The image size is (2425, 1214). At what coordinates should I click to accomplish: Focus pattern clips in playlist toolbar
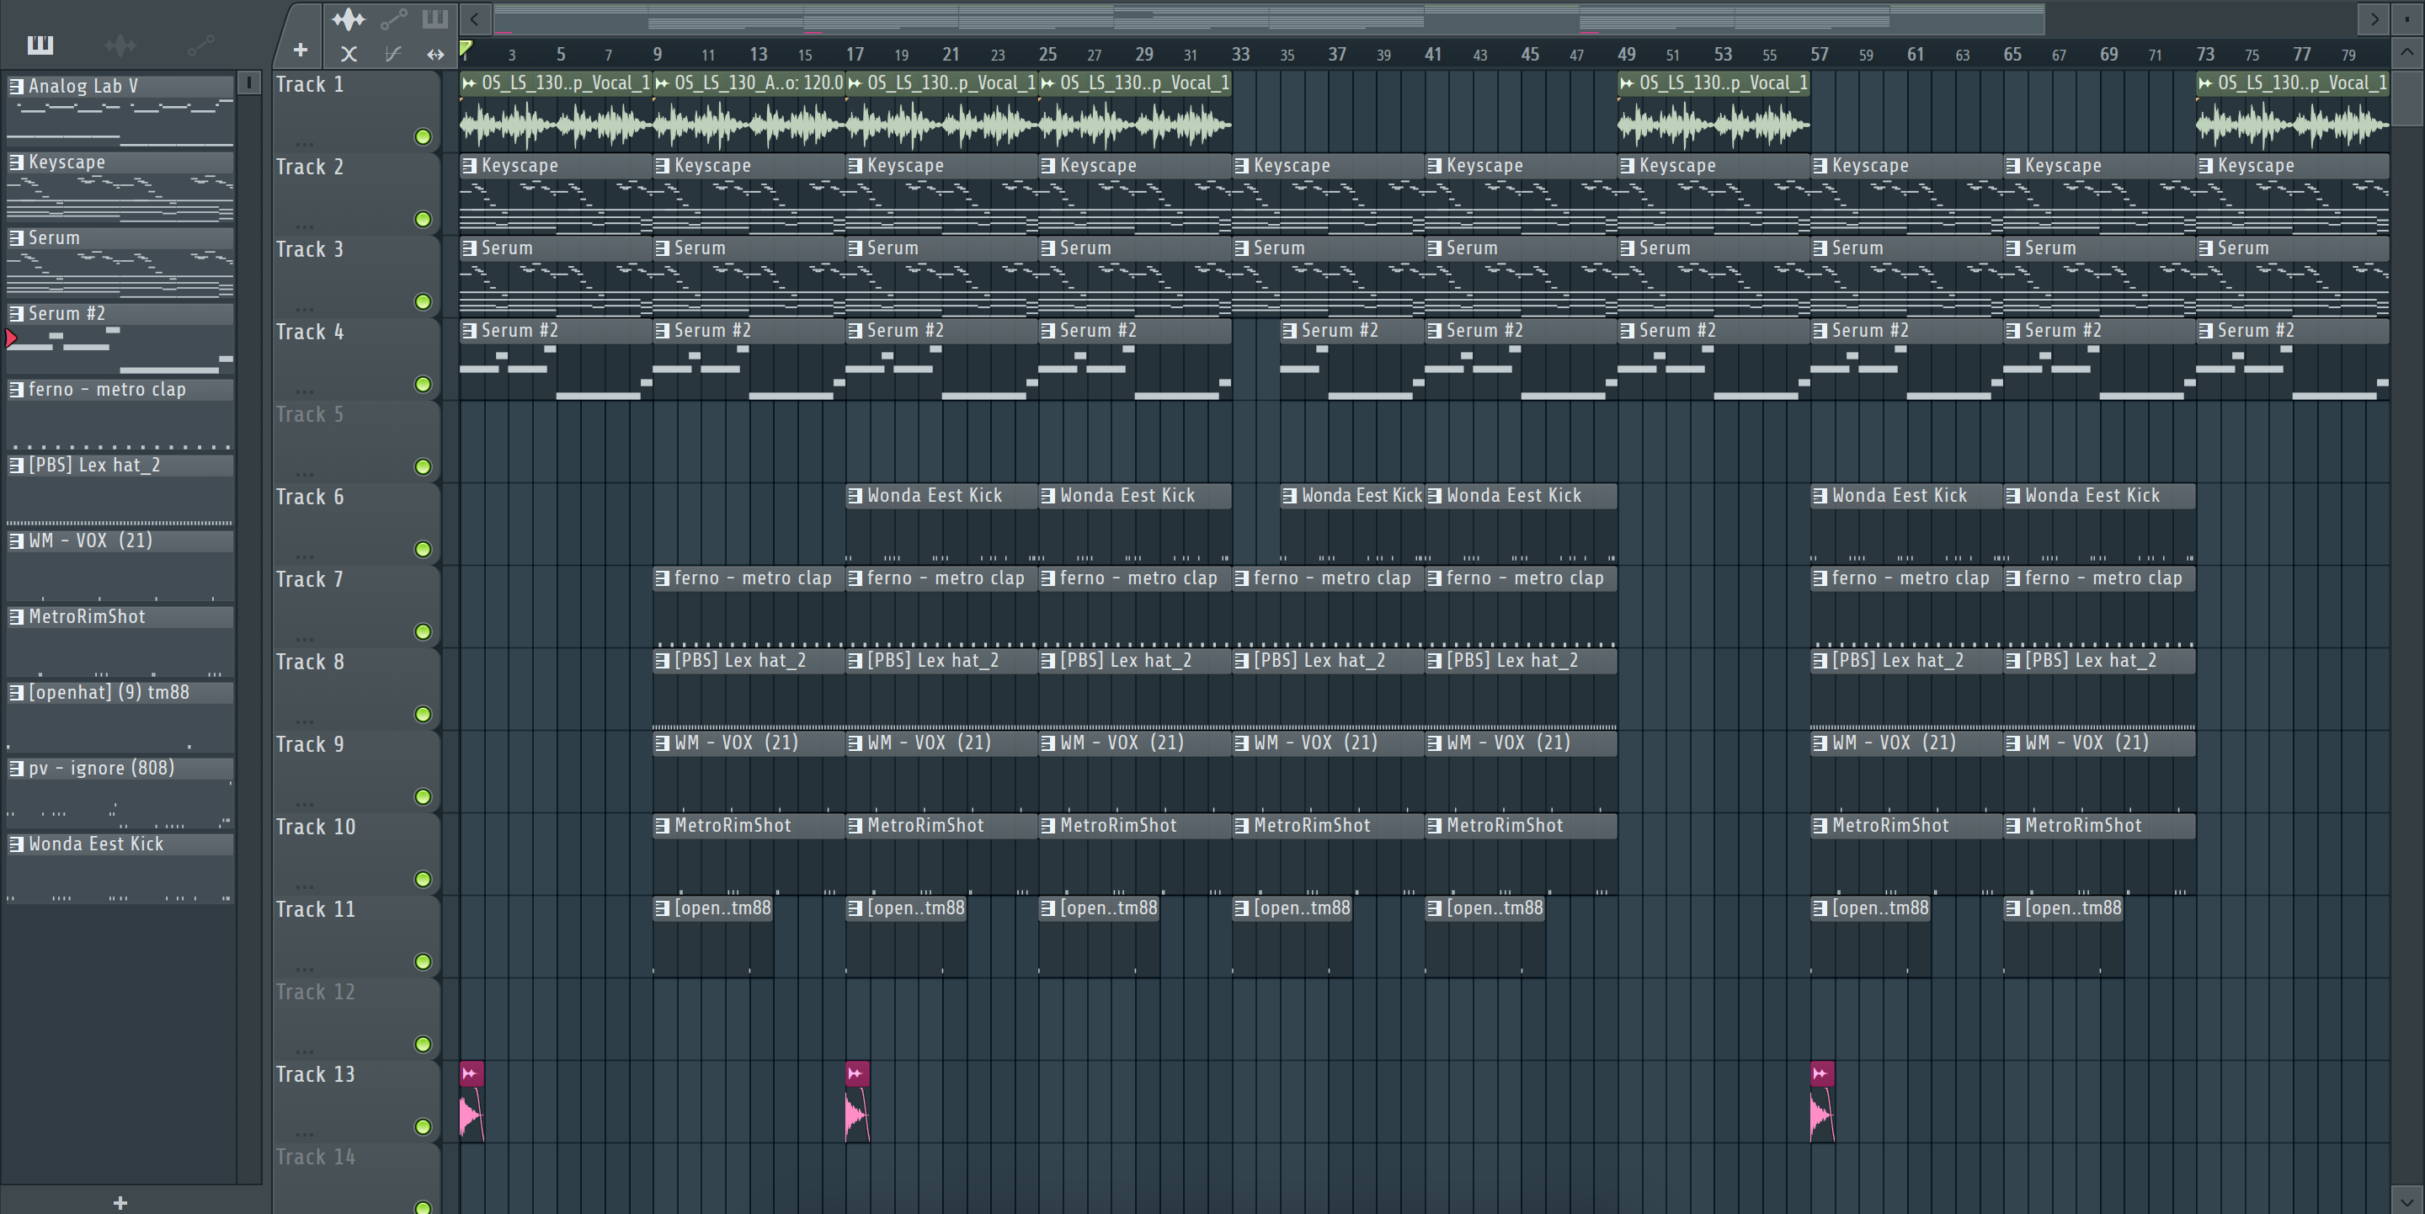click(435, 18)
